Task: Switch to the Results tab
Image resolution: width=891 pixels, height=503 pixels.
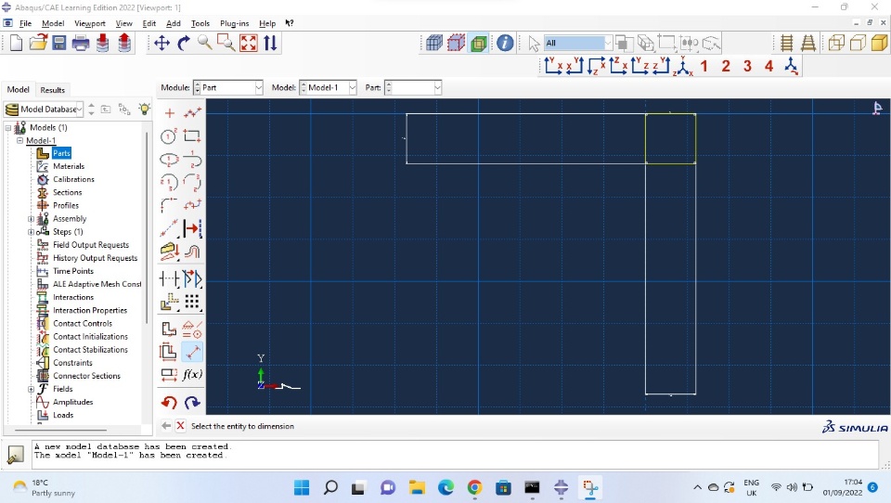Action: (52, 90)
